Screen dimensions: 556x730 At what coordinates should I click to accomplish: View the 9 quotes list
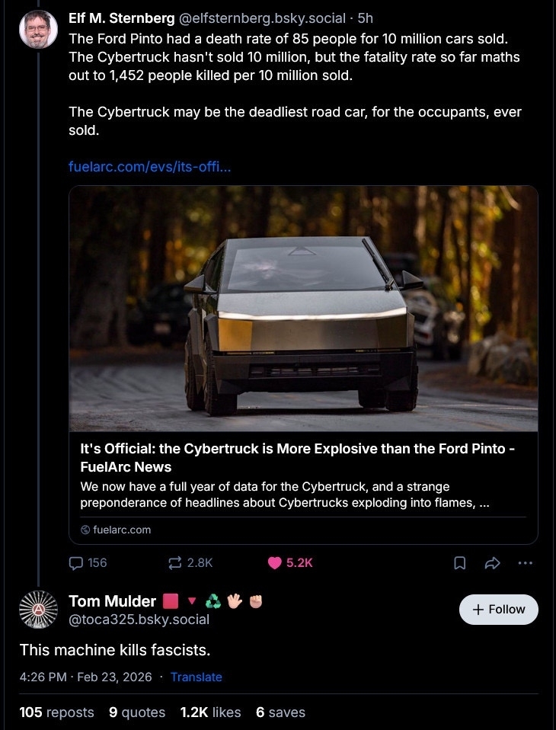click(137, 712)
